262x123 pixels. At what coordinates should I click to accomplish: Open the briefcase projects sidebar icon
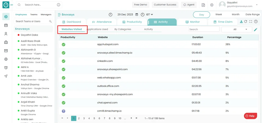(x=6, y=42)
